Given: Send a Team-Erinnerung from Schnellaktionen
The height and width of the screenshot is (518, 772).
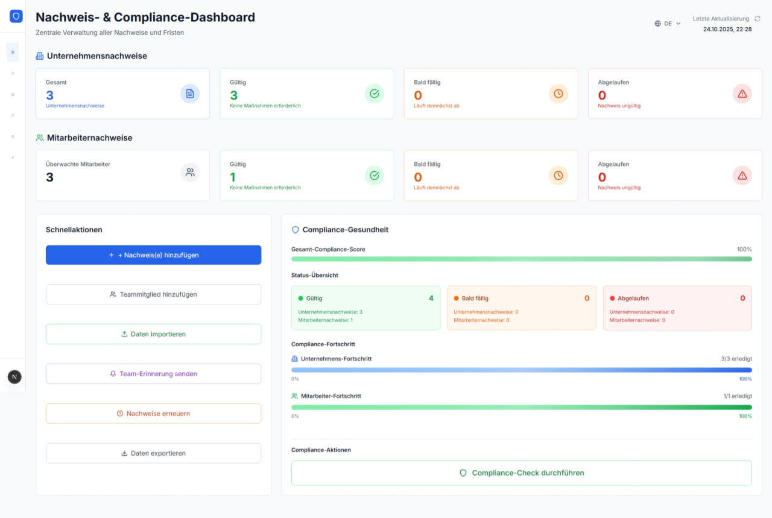Looking at the screenshot, I should [x=153, y=373].
